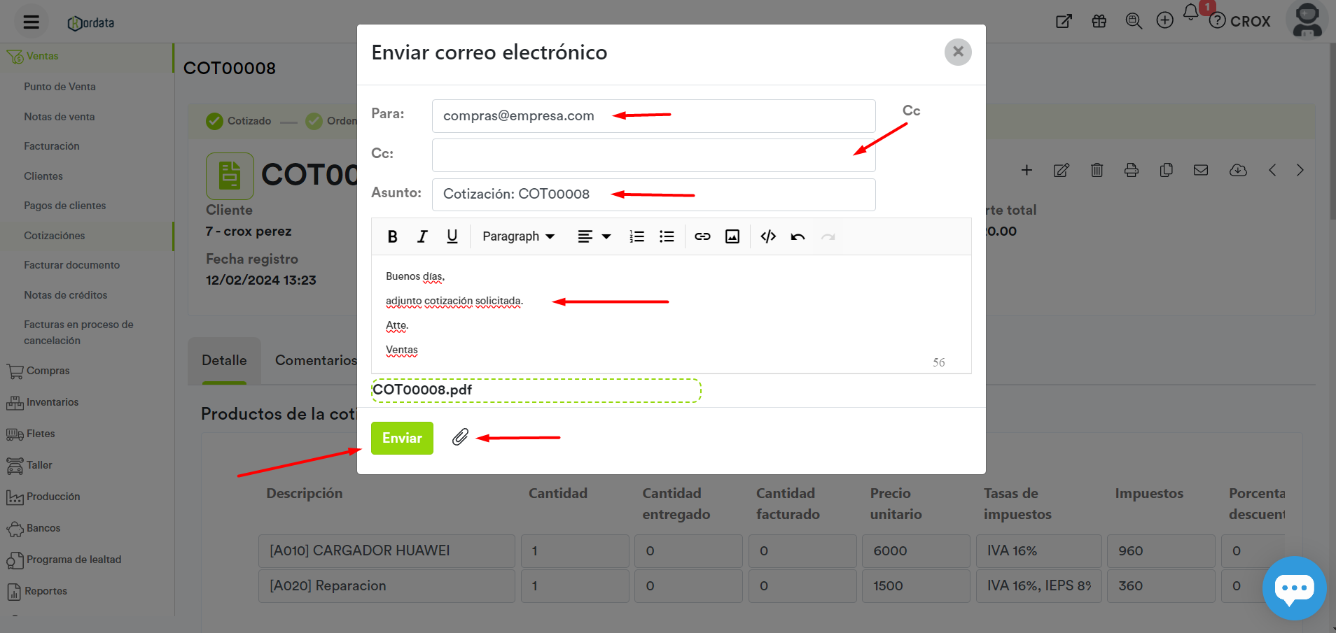Click the Bold formatting icon
Image resolution: width=1336 pixels, height=633 pixels.
[x=392, y=237]
